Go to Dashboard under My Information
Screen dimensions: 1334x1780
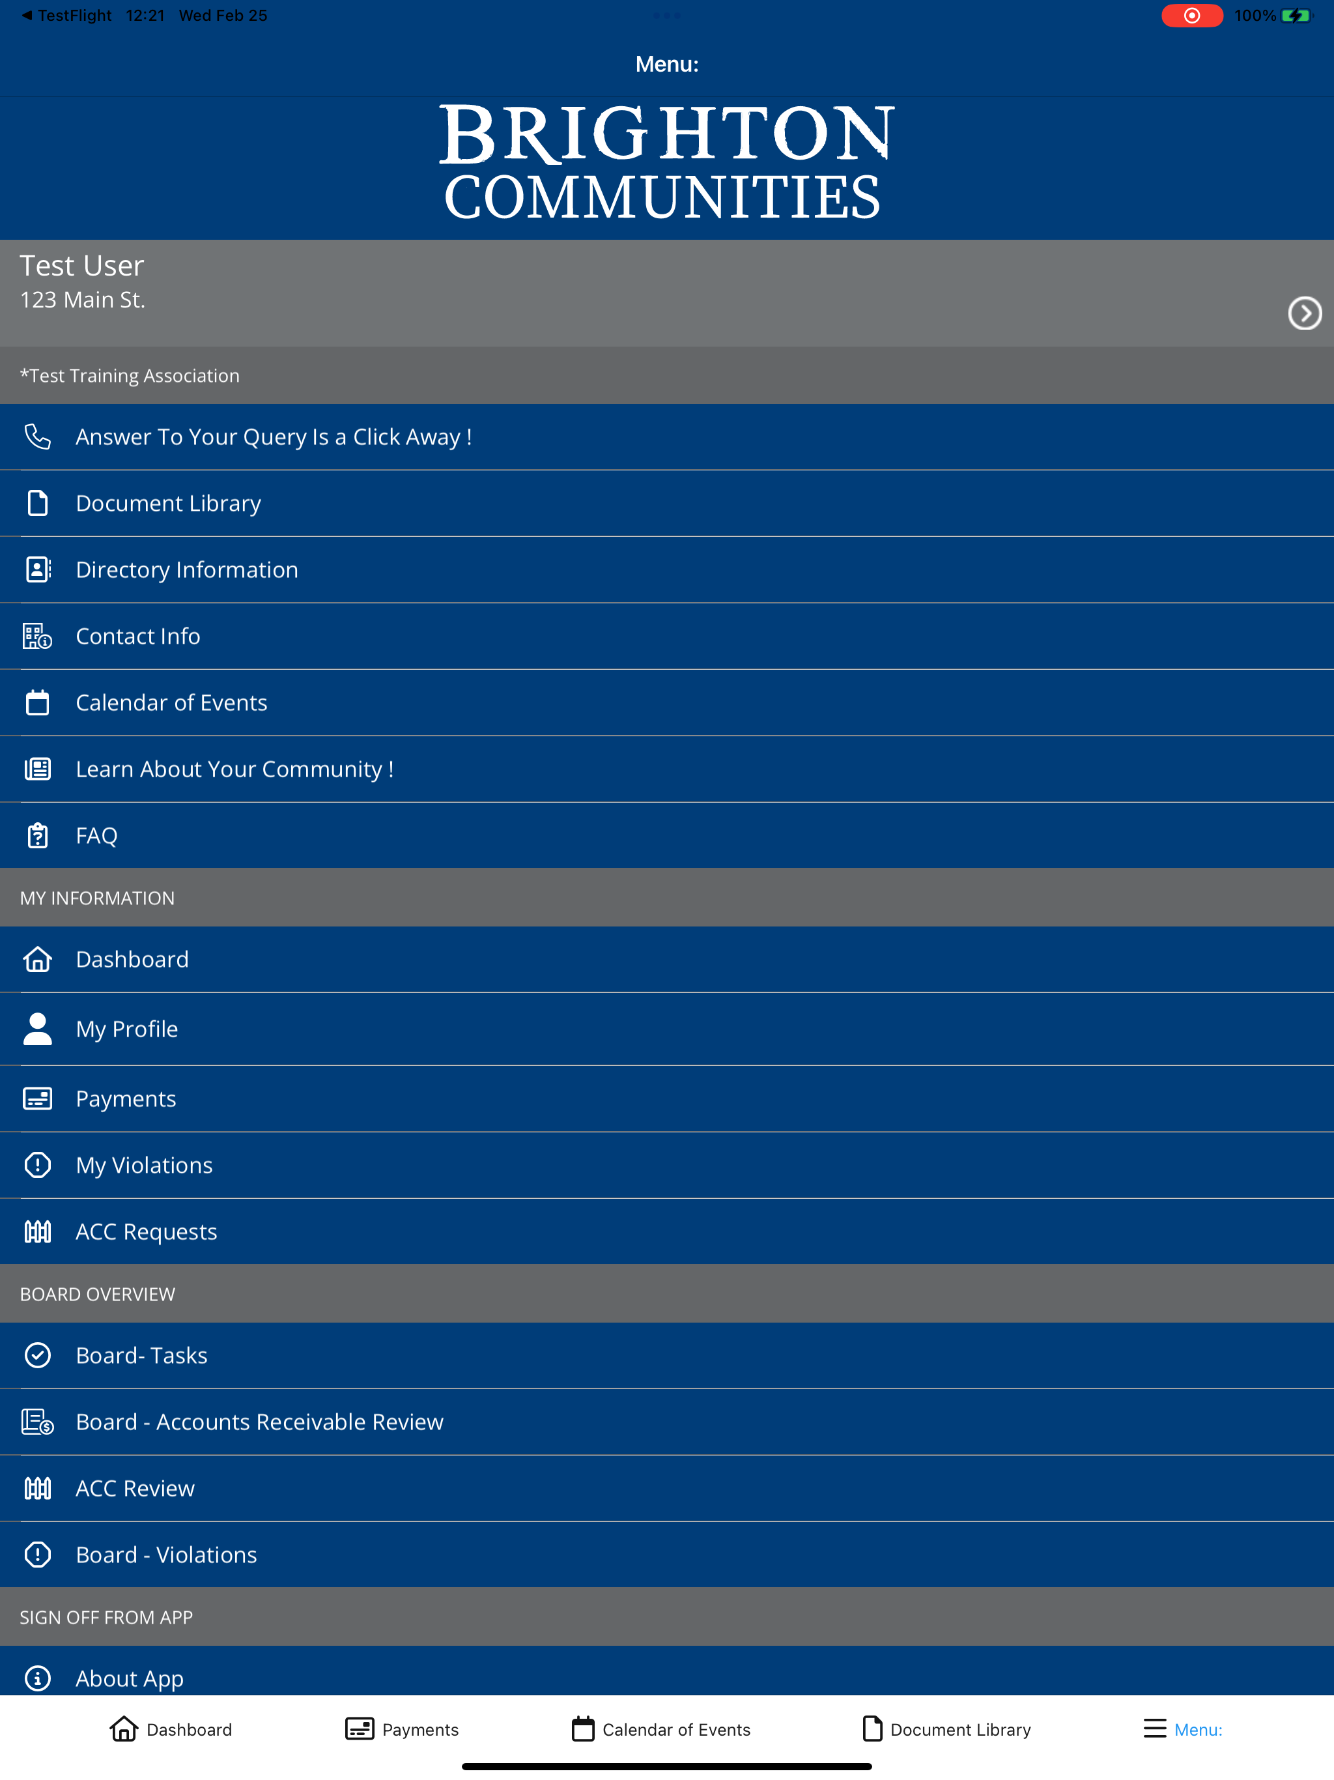[x=667, y=959]
